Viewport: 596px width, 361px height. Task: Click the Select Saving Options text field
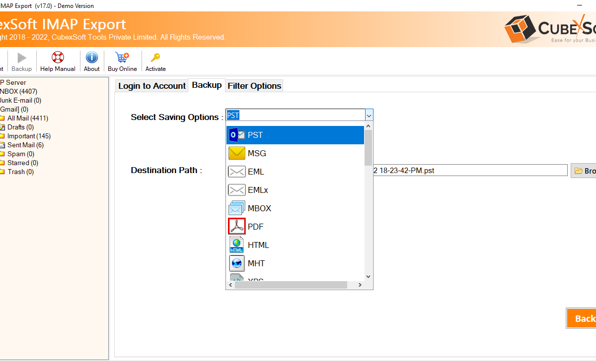295,115
